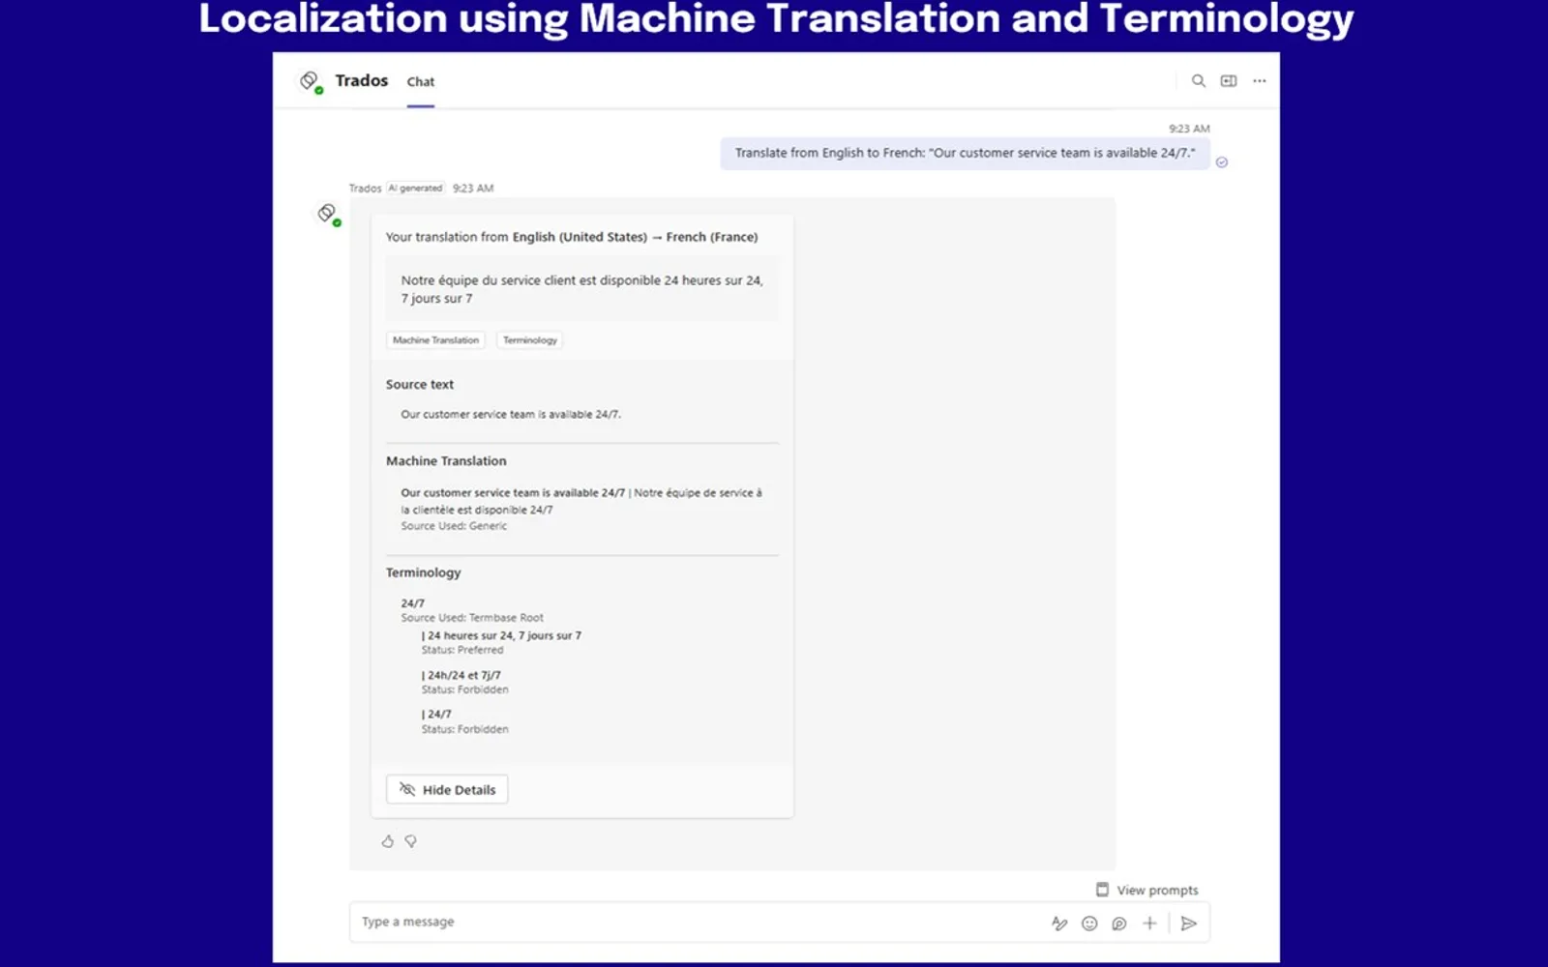Click the 'Source Used: Termbase Root' line
This screenshot has height=967, width=1548.
coord(472,618)
